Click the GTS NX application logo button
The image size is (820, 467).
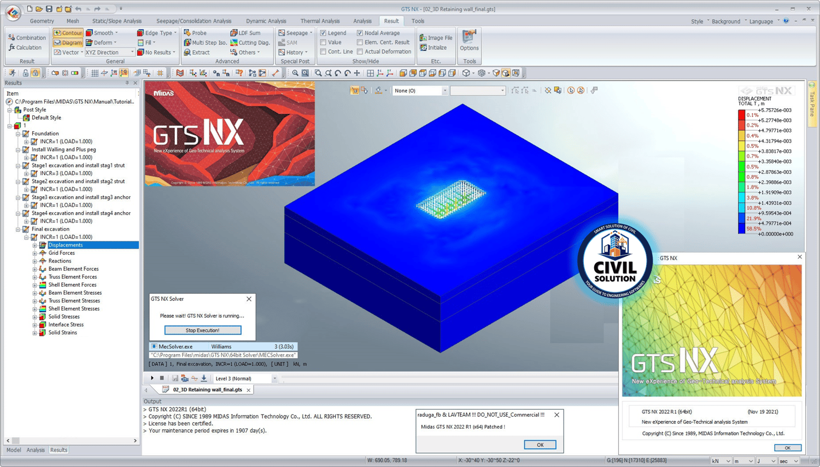click(13, 12)
